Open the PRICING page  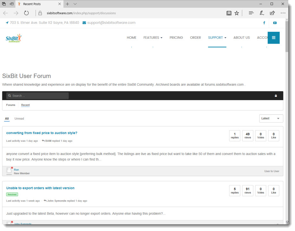click(176, 38)
